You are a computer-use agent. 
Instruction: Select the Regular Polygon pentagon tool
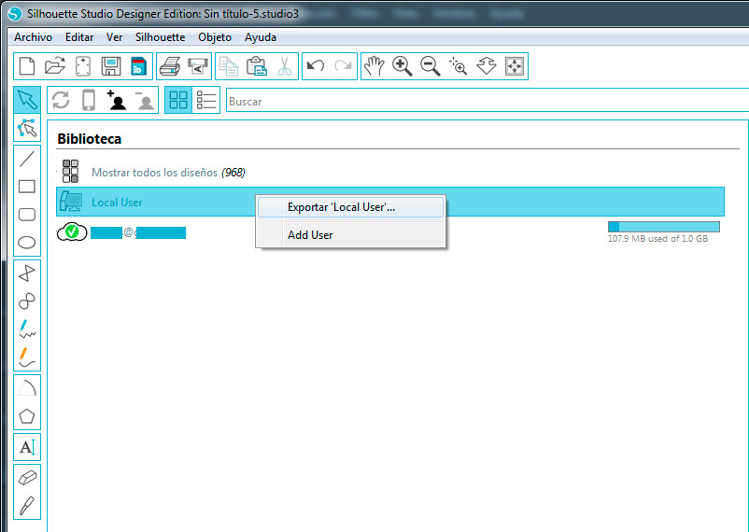click(27, 416)
